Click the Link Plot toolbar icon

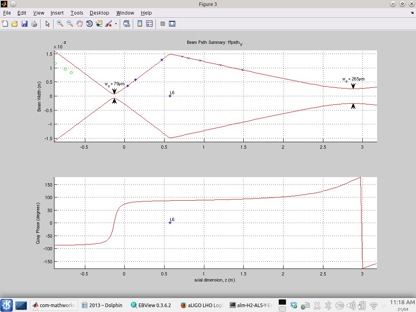(x=127, y=24)
